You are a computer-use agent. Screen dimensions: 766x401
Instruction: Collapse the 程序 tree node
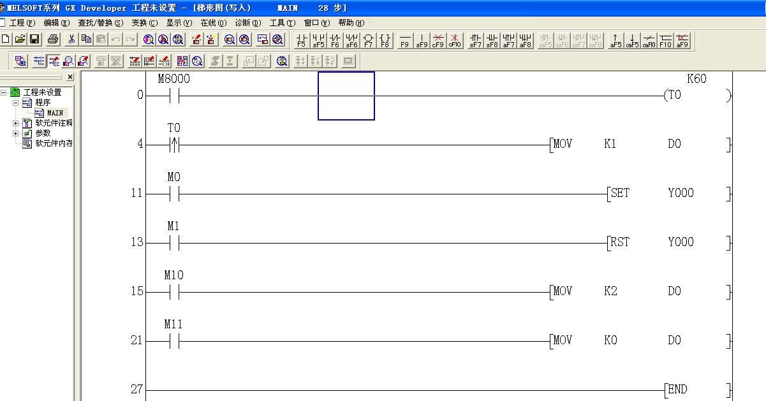(x=16, y=103)
